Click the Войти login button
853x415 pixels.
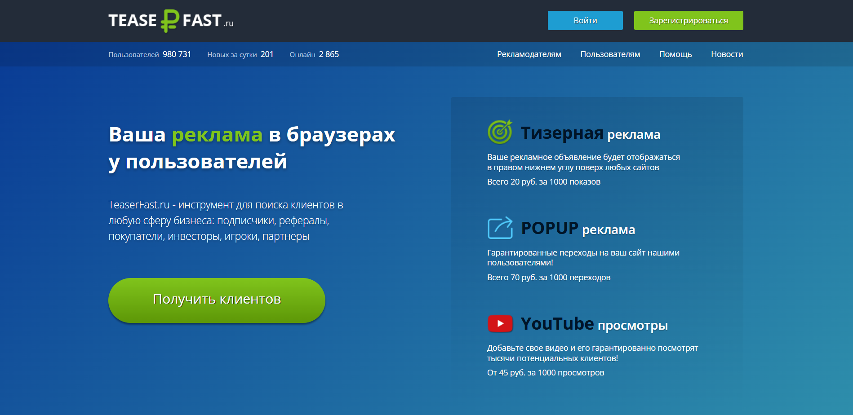click(585, 21)
